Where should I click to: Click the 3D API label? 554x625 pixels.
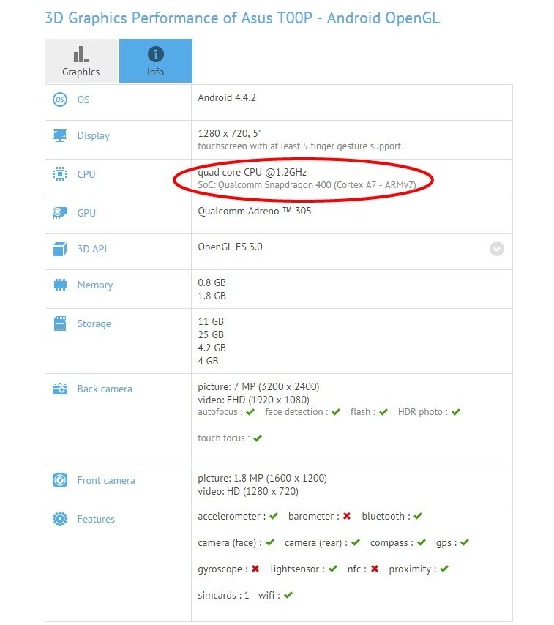pos(92,249)
